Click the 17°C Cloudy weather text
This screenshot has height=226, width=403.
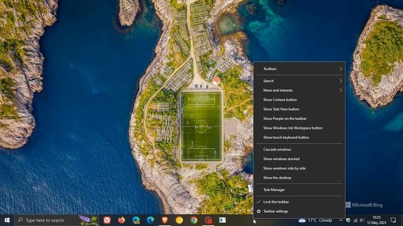(320, 220)
